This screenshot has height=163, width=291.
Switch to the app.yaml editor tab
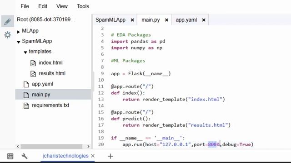[x=186, y=20]
